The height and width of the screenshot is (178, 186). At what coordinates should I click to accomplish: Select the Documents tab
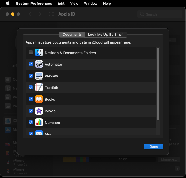[x=72, y=35]
